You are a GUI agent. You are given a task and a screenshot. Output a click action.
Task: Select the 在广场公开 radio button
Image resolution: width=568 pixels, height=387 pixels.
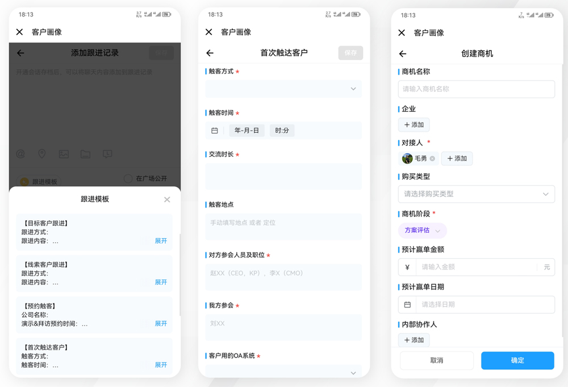click(128, 178)
